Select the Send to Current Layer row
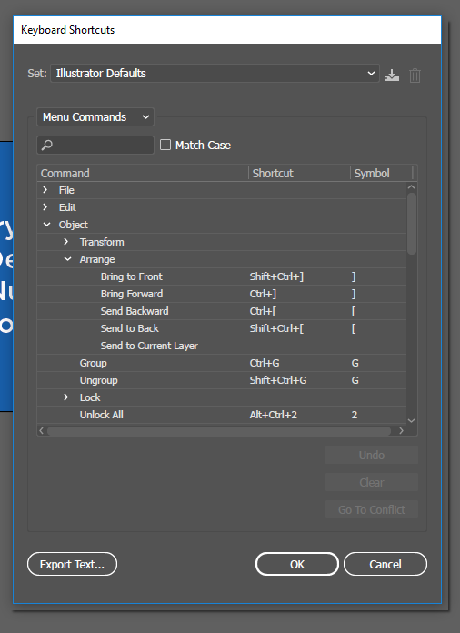The height and width of the screenshot is (633, 460). coord(222,346)
